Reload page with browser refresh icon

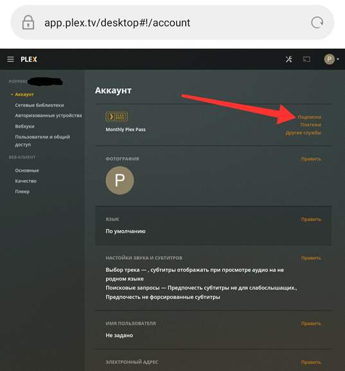[317, 23]
